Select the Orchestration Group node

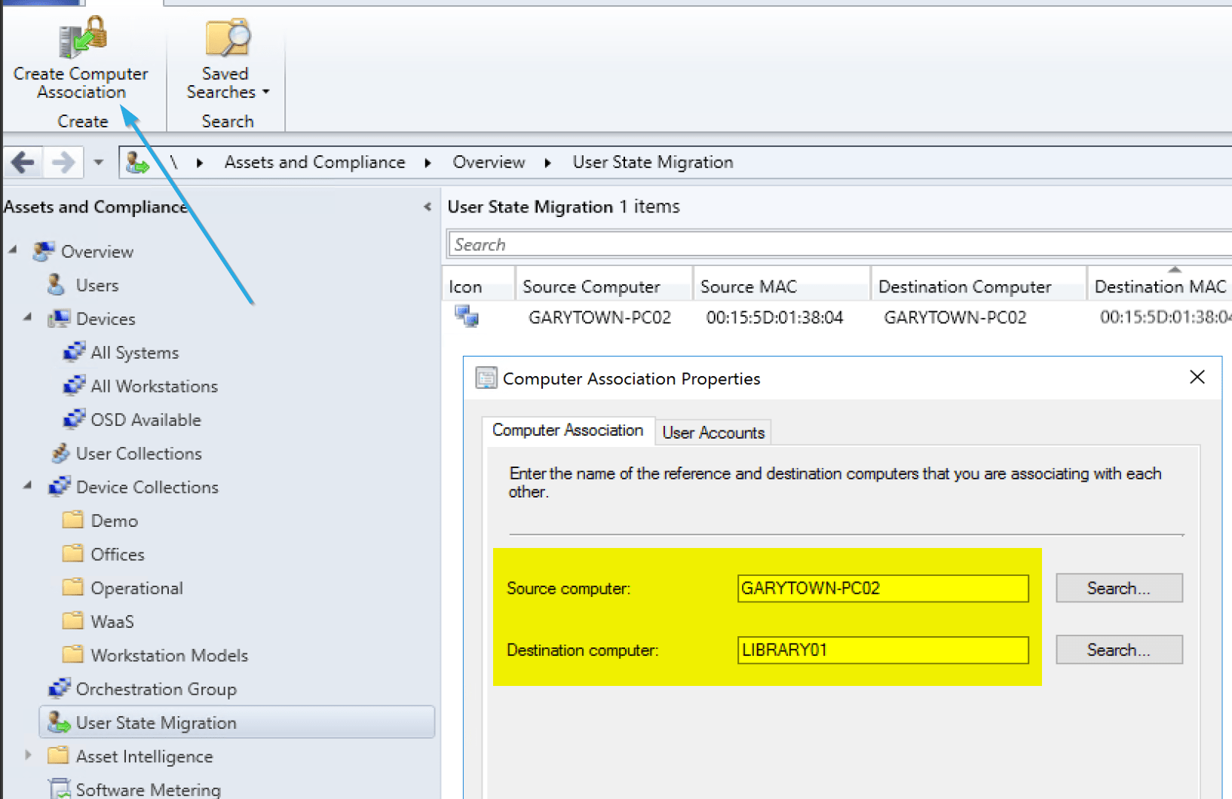tap(156, 689)
